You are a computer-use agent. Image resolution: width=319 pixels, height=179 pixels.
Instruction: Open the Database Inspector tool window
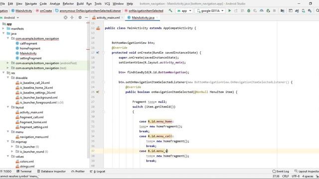(51, 172)
